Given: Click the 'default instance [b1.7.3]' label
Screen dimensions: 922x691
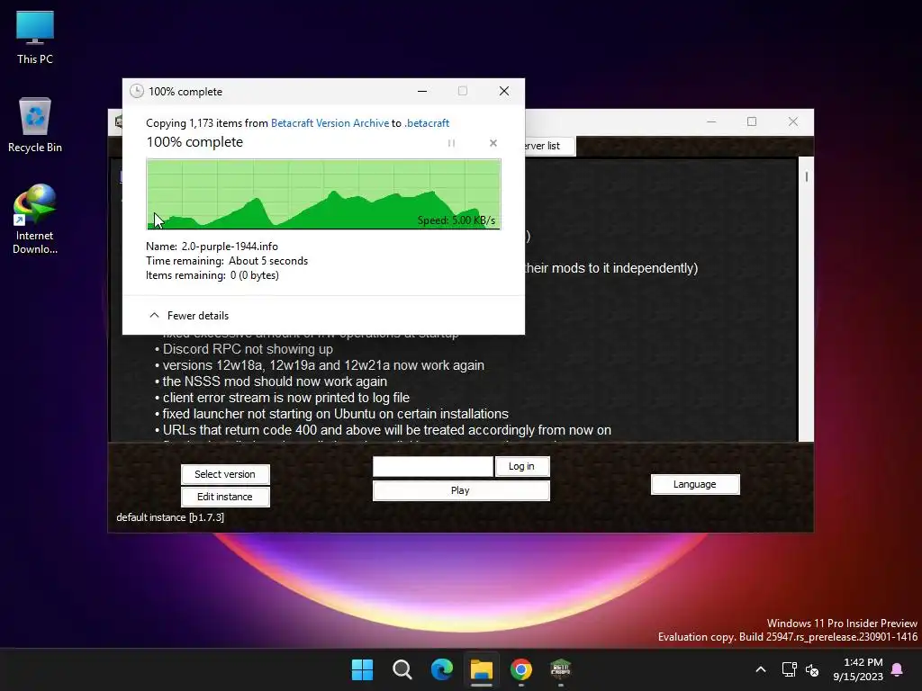Looking at the screenshot, I should click(x=170, y=517).
